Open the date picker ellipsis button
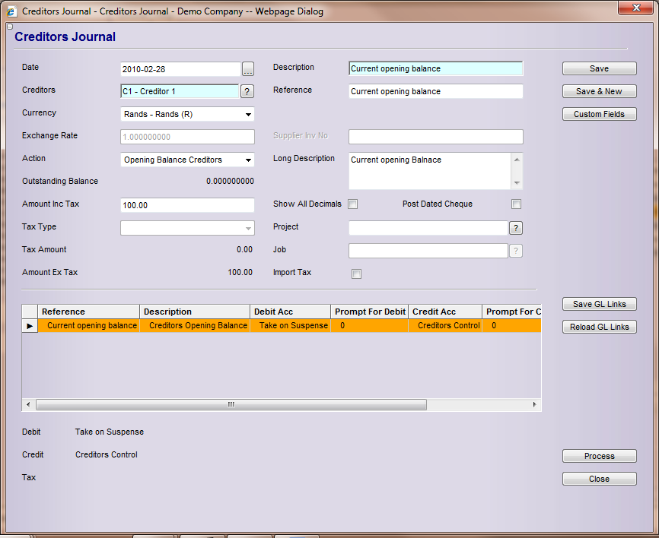The width and height of the screenshot is (659, 538). click(x=248, y=69)
